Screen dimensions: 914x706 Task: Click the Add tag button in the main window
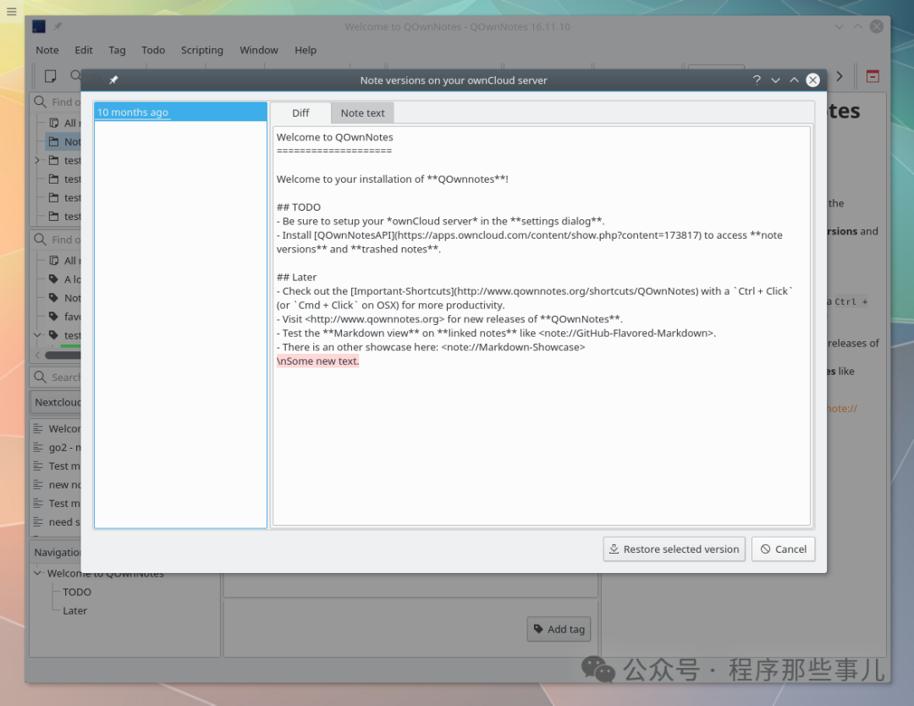[559, 629]
